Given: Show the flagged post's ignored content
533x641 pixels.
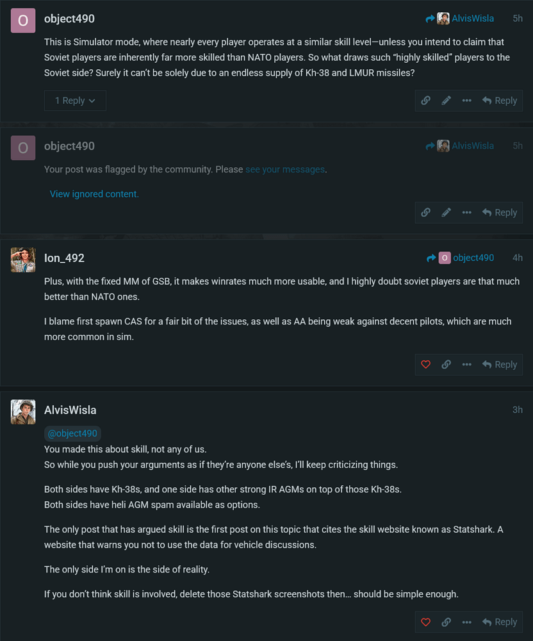Looking at the screenshot, I should pos(94,194).
